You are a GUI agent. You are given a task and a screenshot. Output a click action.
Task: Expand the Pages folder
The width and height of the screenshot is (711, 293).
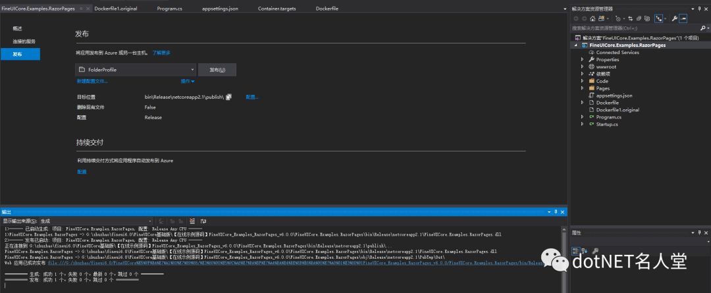pos(583,88)
